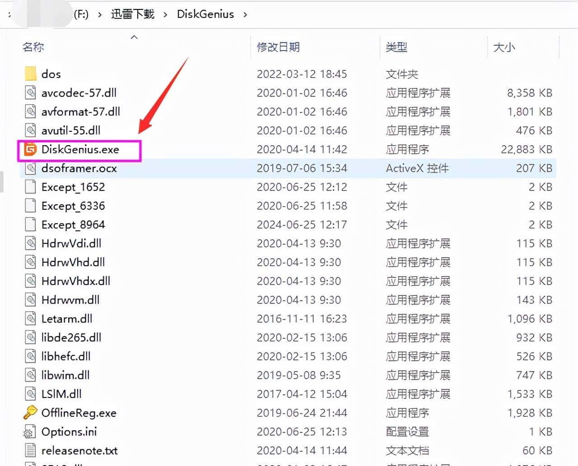Select the Options.ini configuration file icon
Image resolution: width=578 pixels, height=466 pixels.
coord(29,431)
